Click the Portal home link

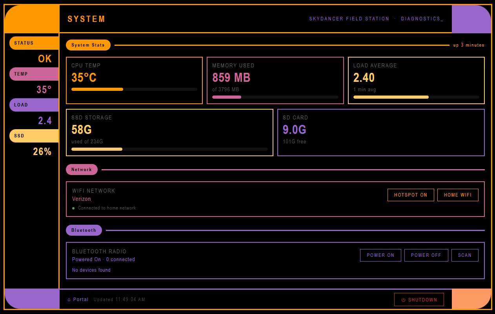pyautogui.click(x=78, y=300)
